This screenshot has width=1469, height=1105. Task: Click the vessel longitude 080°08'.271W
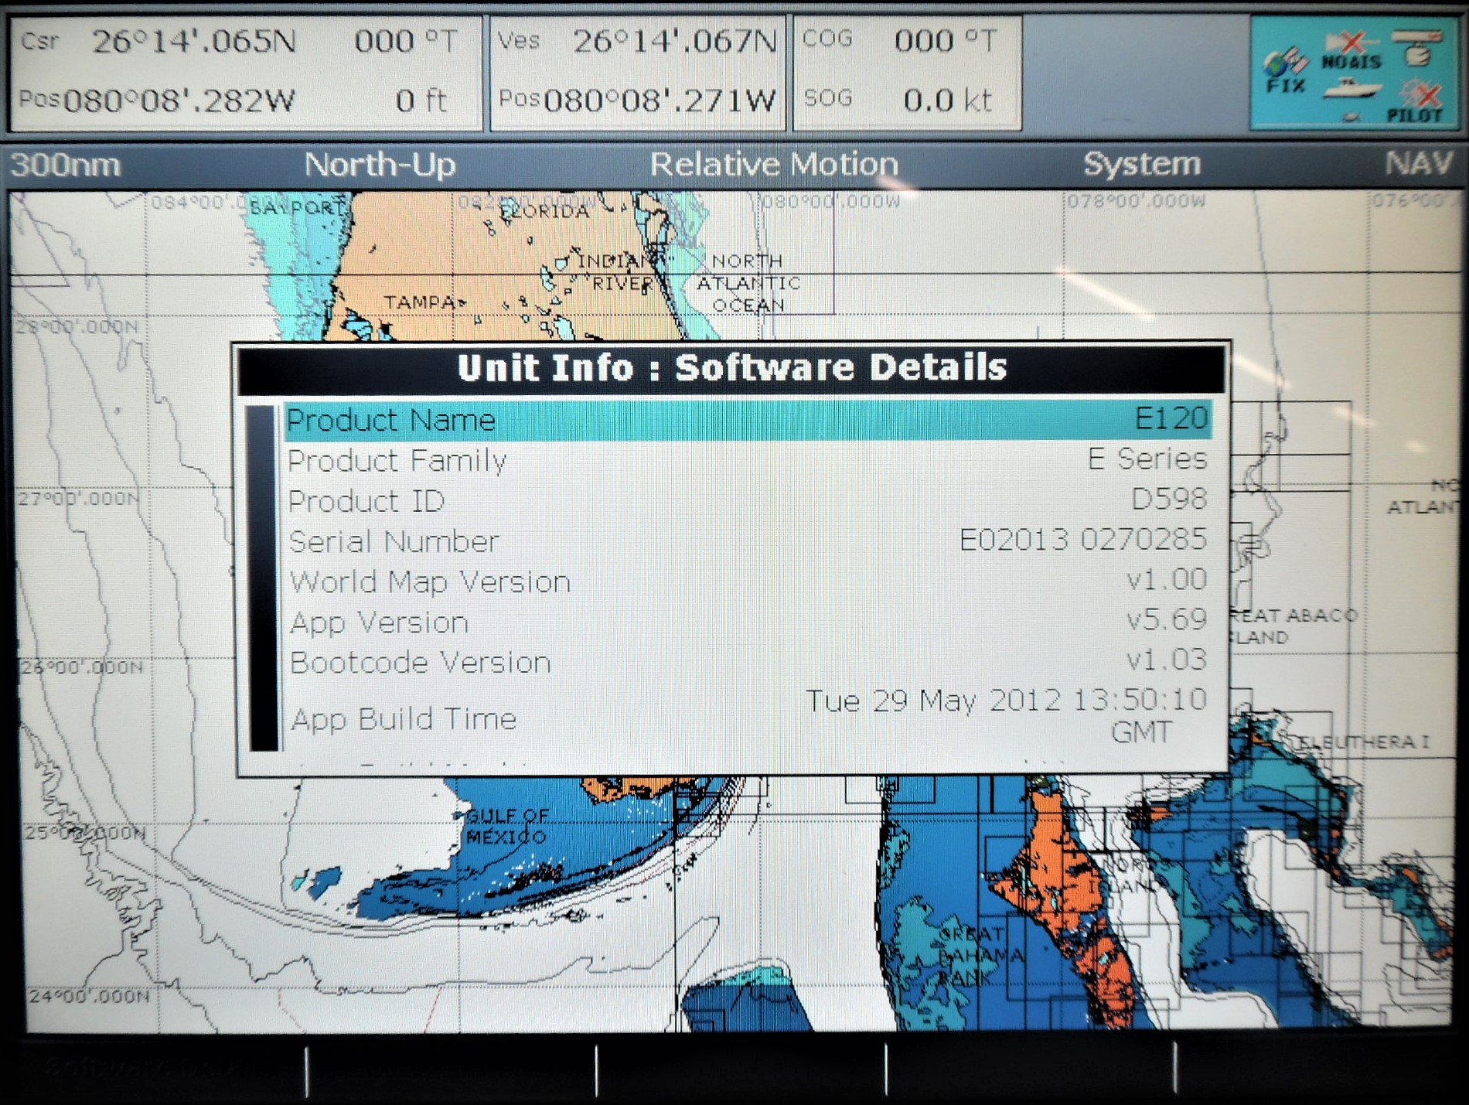(660, 101)
